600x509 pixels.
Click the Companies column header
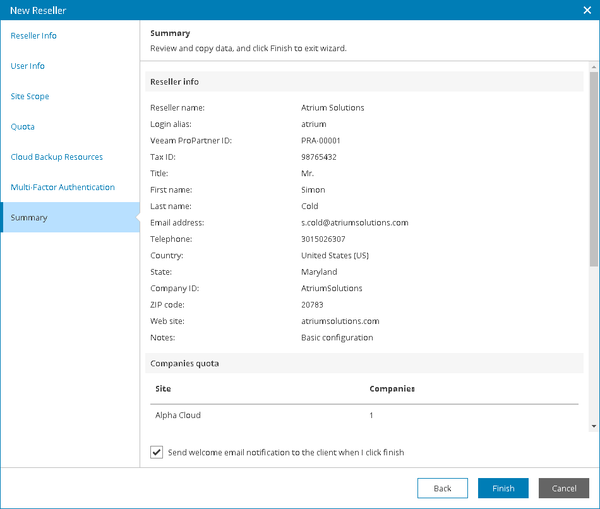392,388
